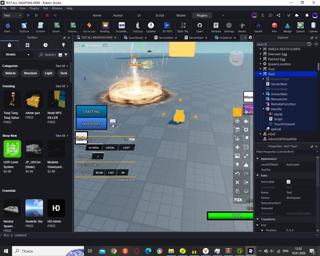Open the Building tools plugin
This screenshot has width=320, height=256.
[x=105, y=27]
